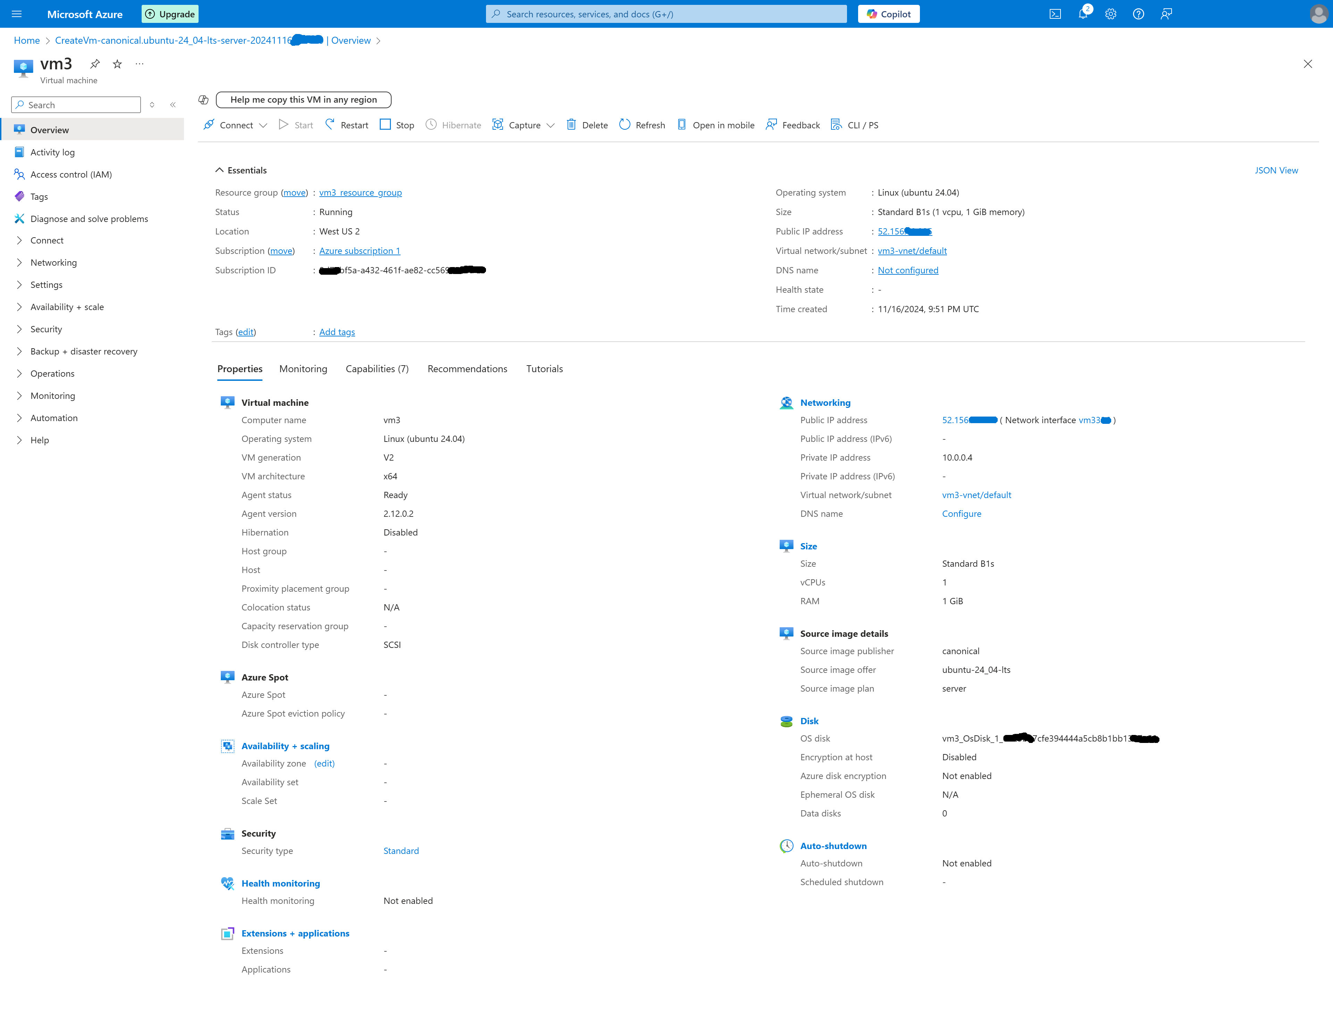
Task: Select Overview in the sidebar
Action: coord(92,129)
